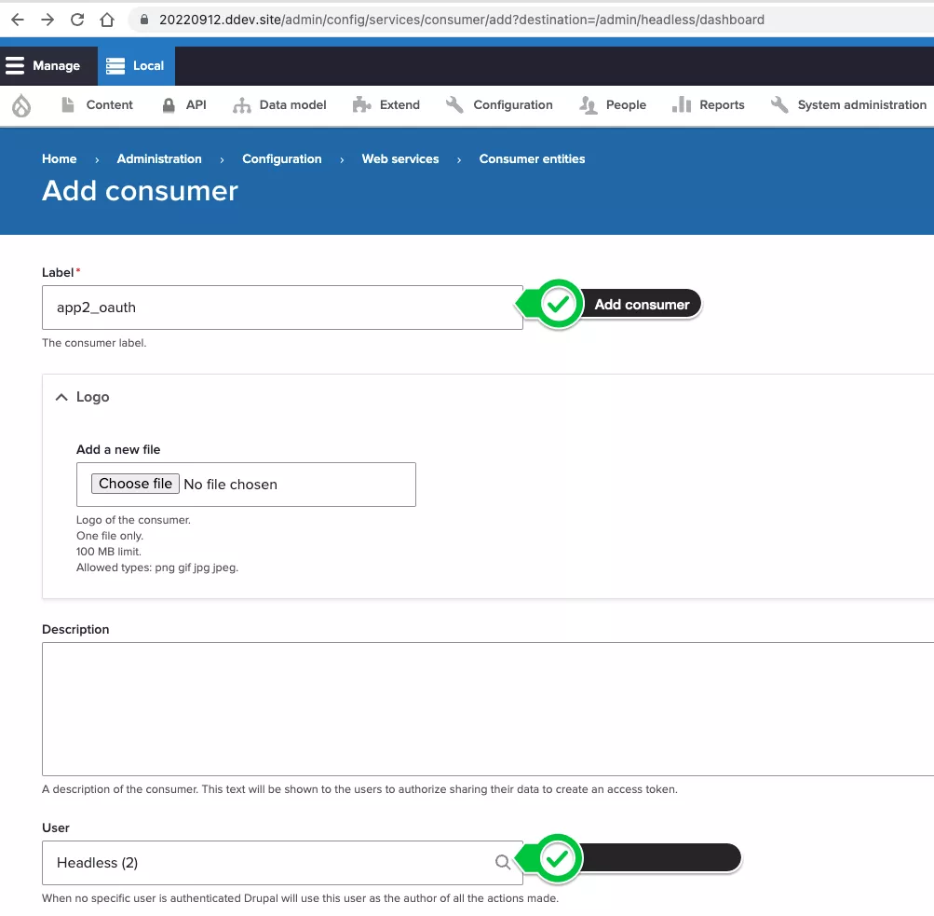Reload the page with refresh icon
This screenshot has height=916, width=934.
click(x=77, y=19)
